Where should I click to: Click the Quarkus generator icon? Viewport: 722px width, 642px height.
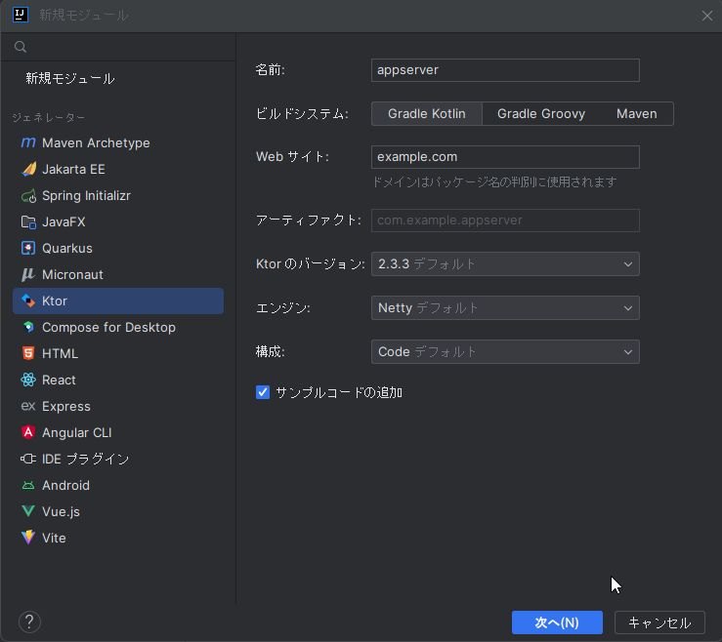pyautogui.click(x=28, y=249)
